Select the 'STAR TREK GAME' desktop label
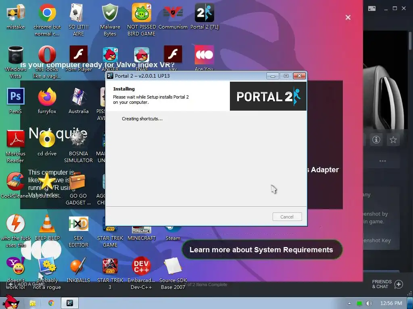The width and height of the screenshot is (413, 309). (110, 241)
